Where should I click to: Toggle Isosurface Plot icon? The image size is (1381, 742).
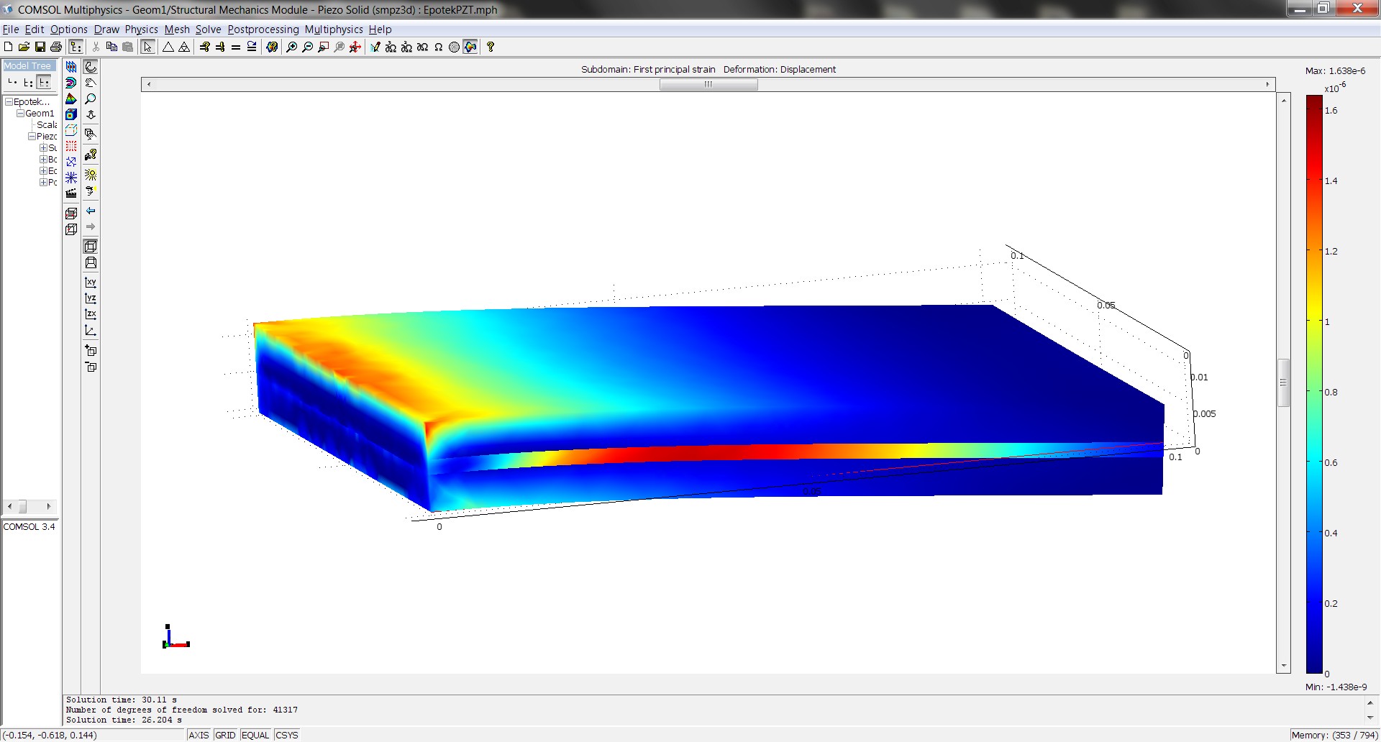pyautogui.click(x=71, y=83)
